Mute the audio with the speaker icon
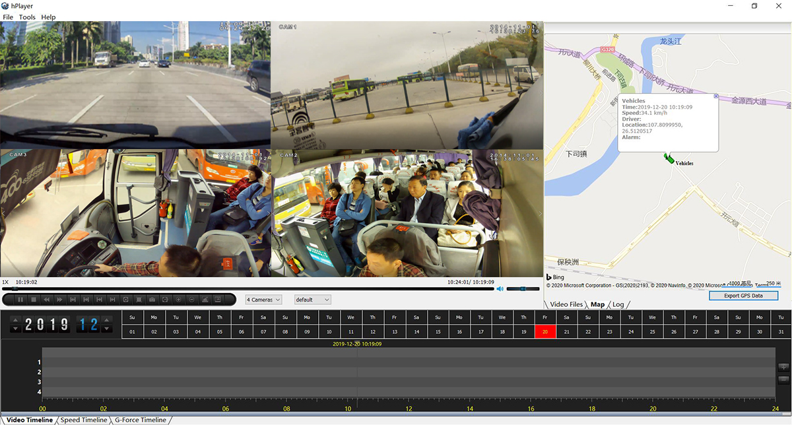This screenshot has height=425, width=792. click(500, 288)
